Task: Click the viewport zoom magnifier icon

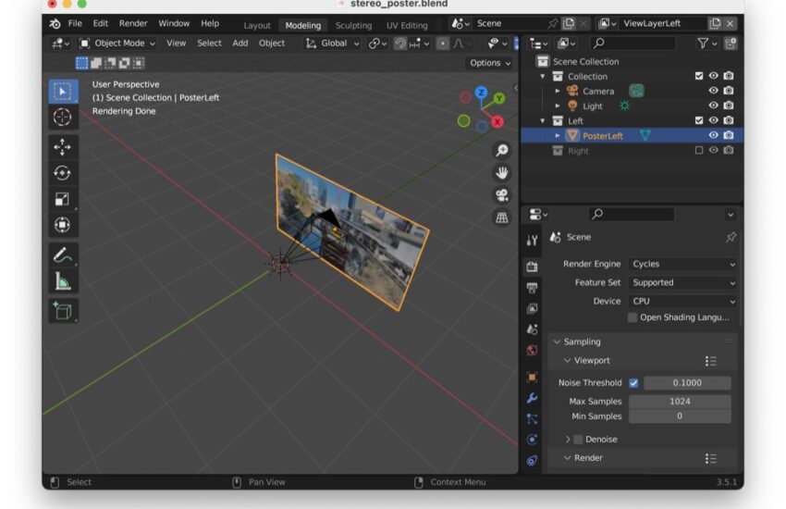Action: point(502,151)
